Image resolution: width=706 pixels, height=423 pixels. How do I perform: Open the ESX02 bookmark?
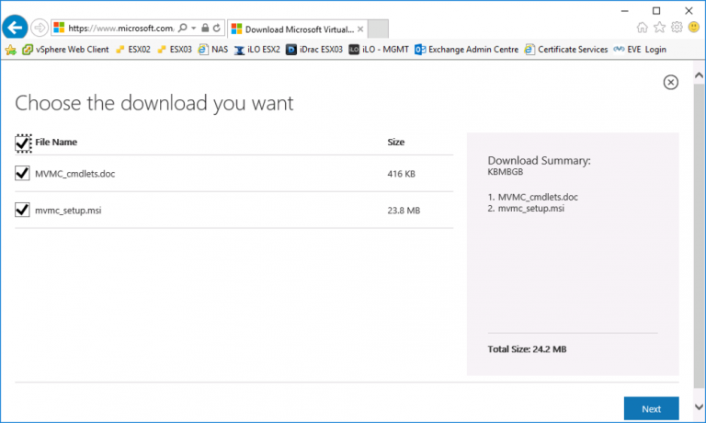click(133, 50)
